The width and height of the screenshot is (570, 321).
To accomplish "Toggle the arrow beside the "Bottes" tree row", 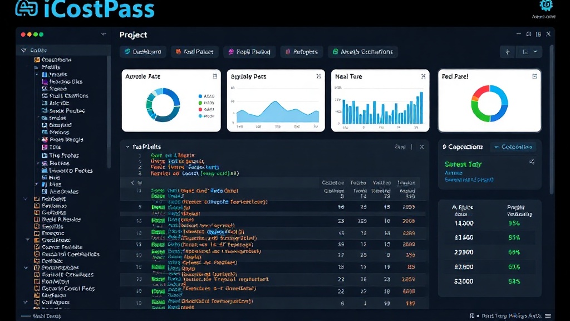I will tap(38, 163).
